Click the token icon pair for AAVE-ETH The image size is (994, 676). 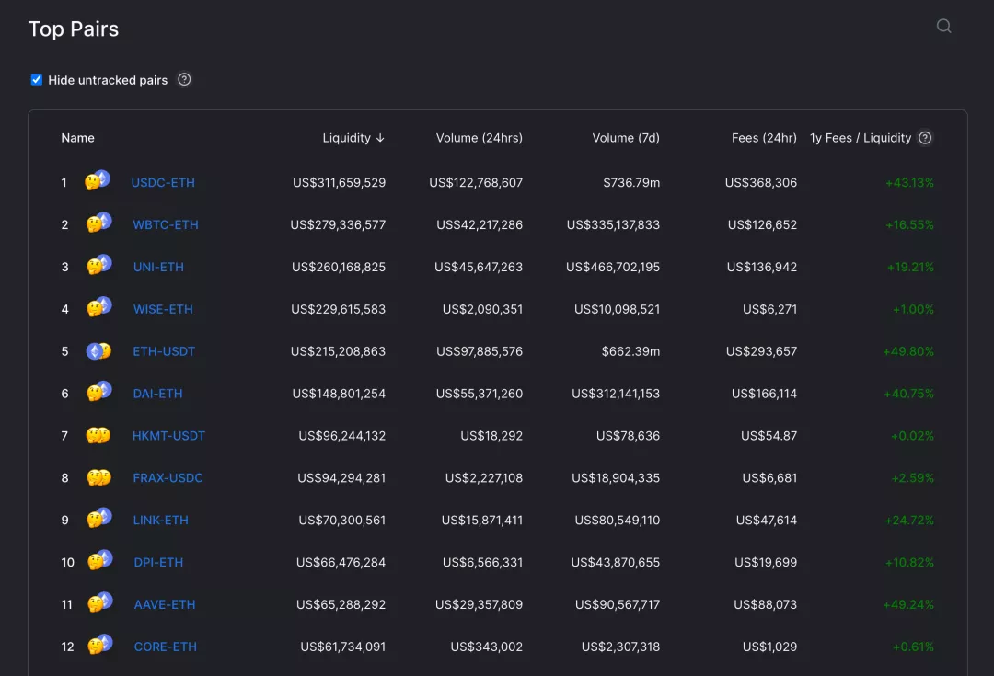pos(100,602)
